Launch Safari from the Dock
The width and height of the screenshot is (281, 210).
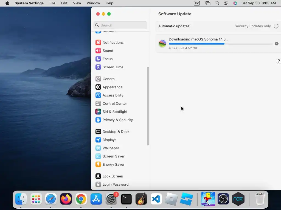tap(51, 199)
